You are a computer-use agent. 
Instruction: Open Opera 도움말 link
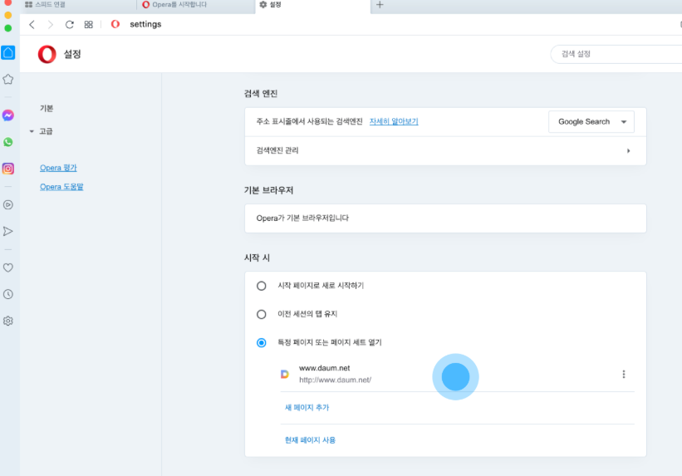tap(61, 187)
